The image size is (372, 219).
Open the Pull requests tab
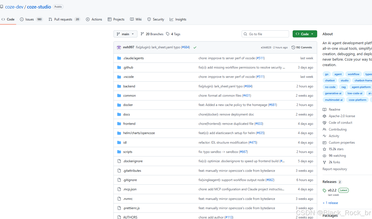(x=64, y=19)
